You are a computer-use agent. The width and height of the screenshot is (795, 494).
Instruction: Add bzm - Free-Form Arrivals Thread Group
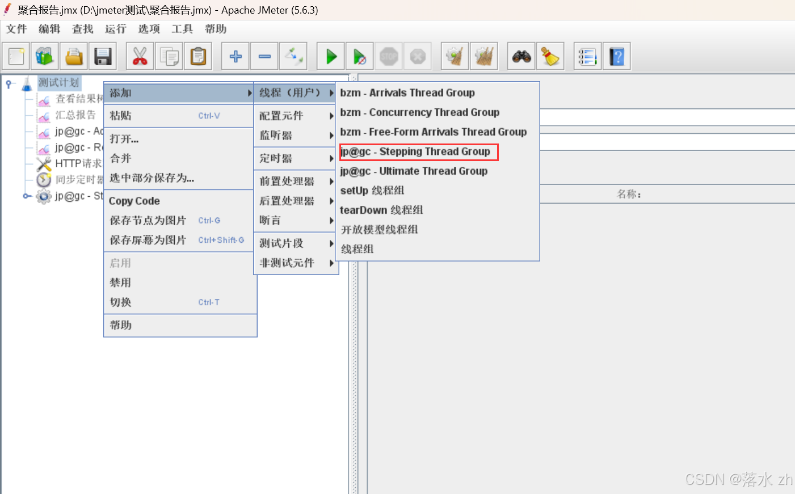(438, 132)
